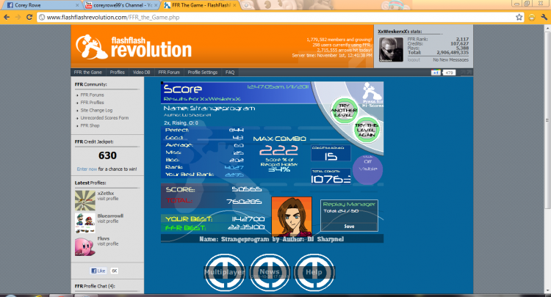This screenshot has width=551, height=297.
Task: Click the browser address bar
Action: coord(275,17)
